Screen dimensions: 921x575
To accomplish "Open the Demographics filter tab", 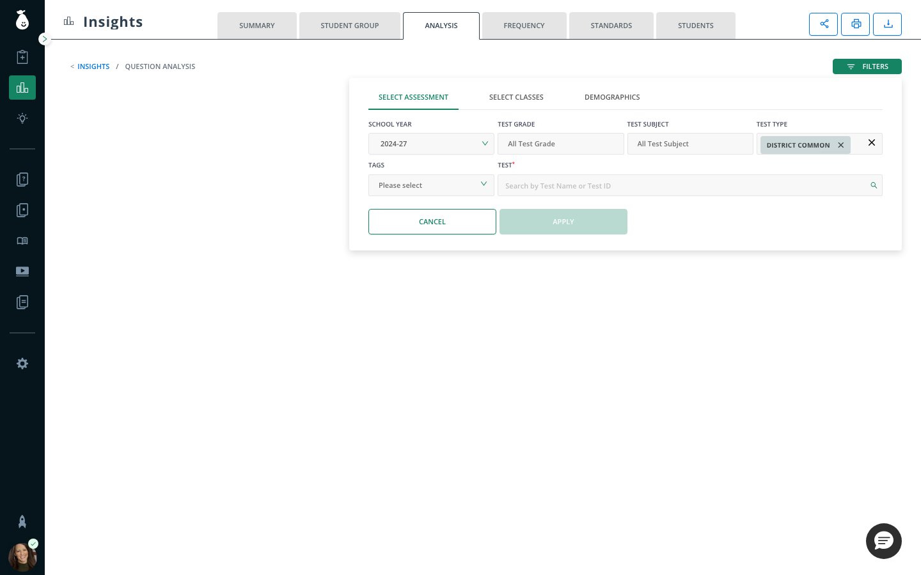I will 612,97.
